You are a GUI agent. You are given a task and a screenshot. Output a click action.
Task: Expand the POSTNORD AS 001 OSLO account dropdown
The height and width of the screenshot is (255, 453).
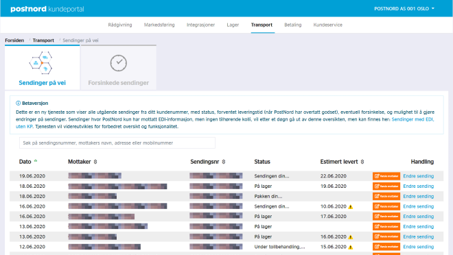(x=404, y=9)
